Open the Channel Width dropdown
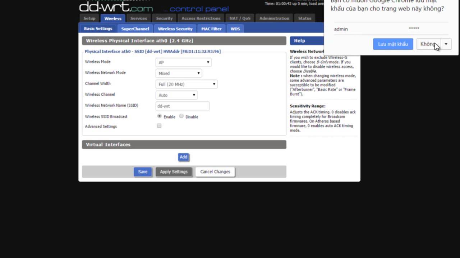The height and width of the screenshot is (258, 460). (x=187, y=84)
